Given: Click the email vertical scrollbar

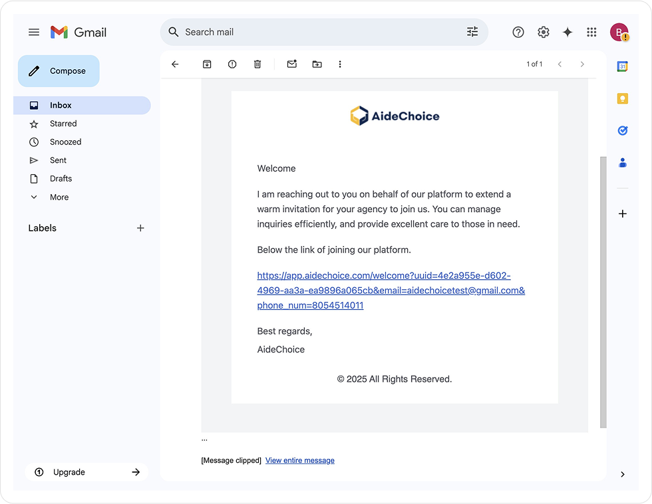Looking at the screenshot, I should pos(603,292).
